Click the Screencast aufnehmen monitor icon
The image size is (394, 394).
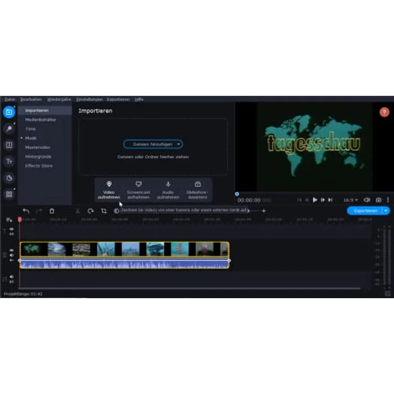pos(139,184)
